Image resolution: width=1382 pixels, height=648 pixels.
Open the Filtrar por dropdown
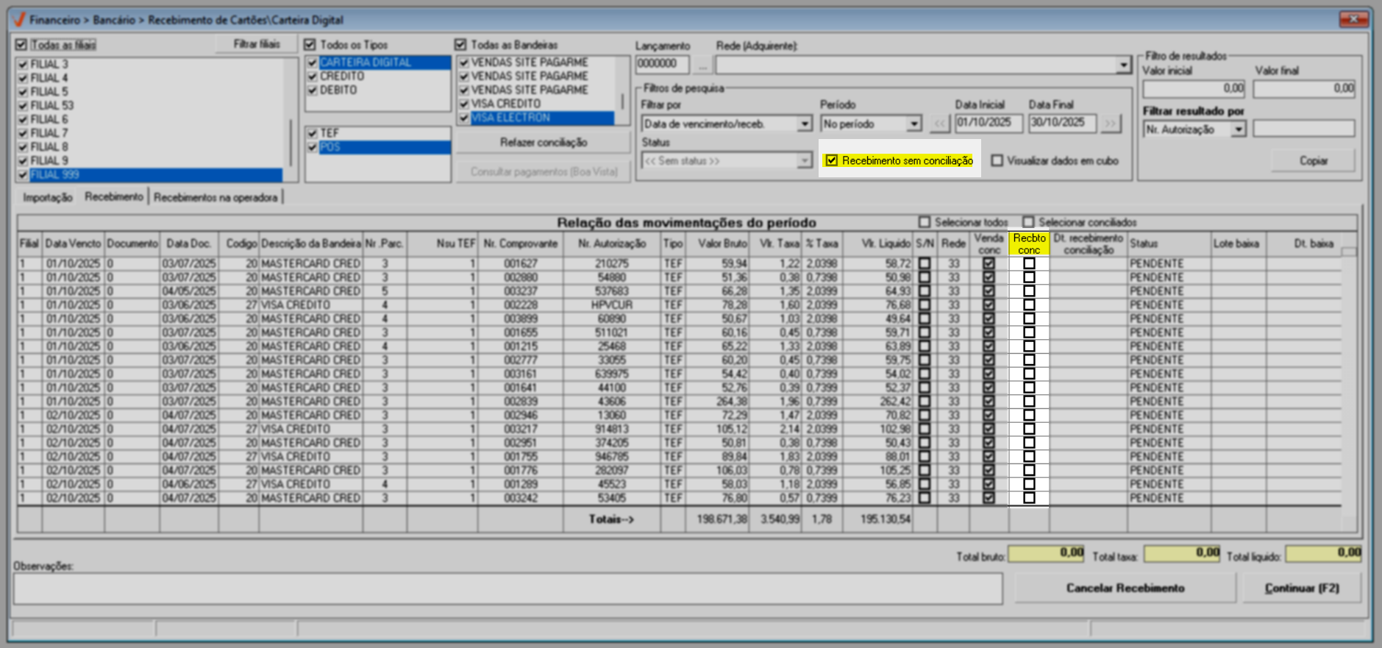pyautogui.click(x=805, y=124)
